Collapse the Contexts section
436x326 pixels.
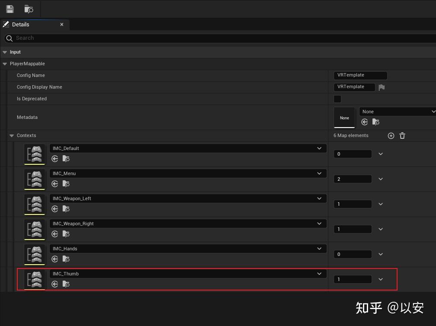[x=11, y=135]
